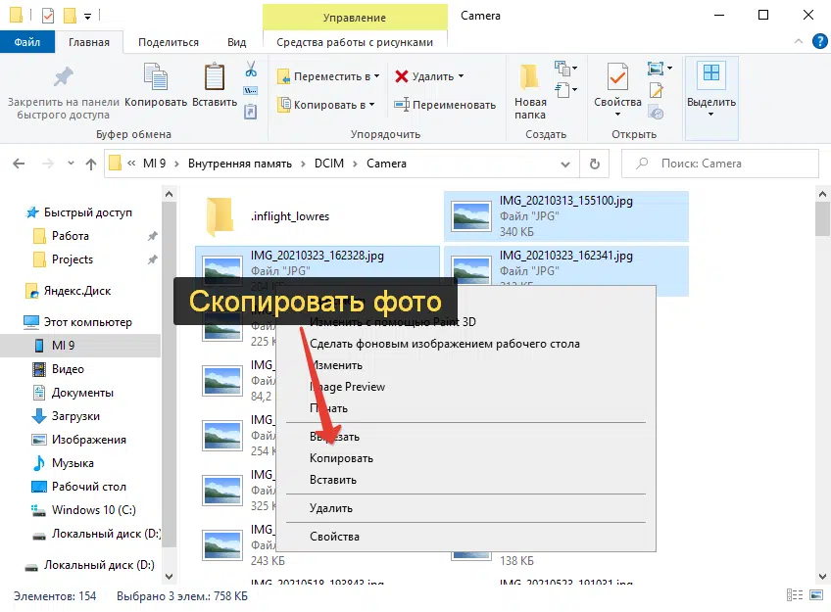Expand the Выделить dropdown in ribbon
This screenshot has width=831, height=612.
coord(710,98)
